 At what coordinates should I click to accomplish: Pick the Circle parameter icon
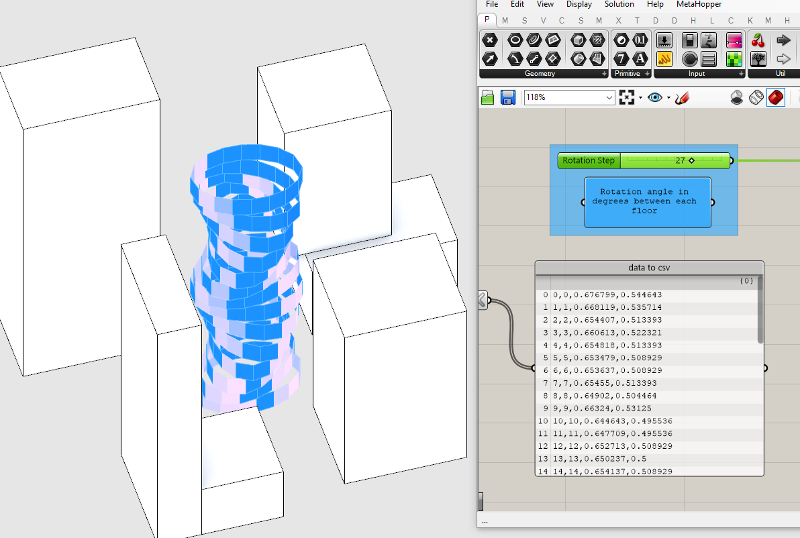tap(515, 40)
